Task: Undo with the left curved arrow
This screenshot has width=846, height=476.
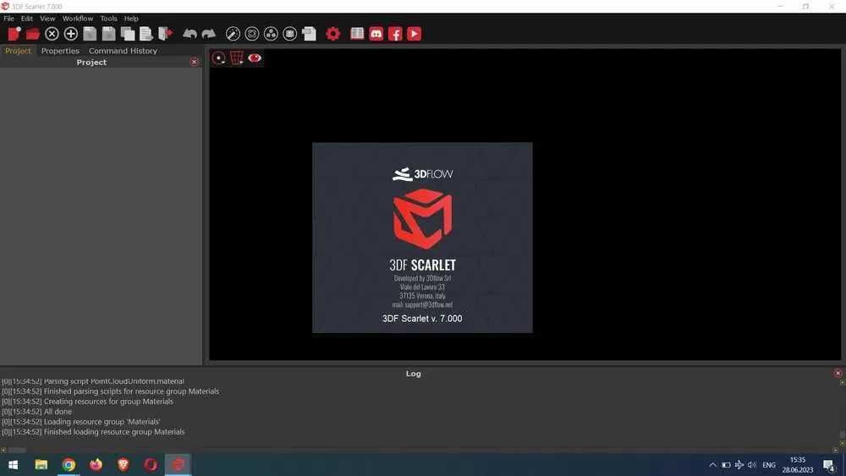Action: [190, 34]
